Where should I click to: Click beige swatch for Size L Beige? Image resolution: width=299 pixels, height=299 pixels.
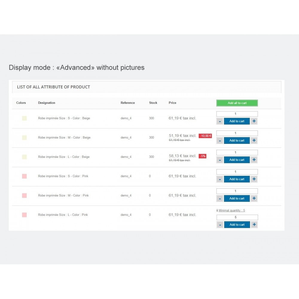pyautogui.click(x=24, y=157)
